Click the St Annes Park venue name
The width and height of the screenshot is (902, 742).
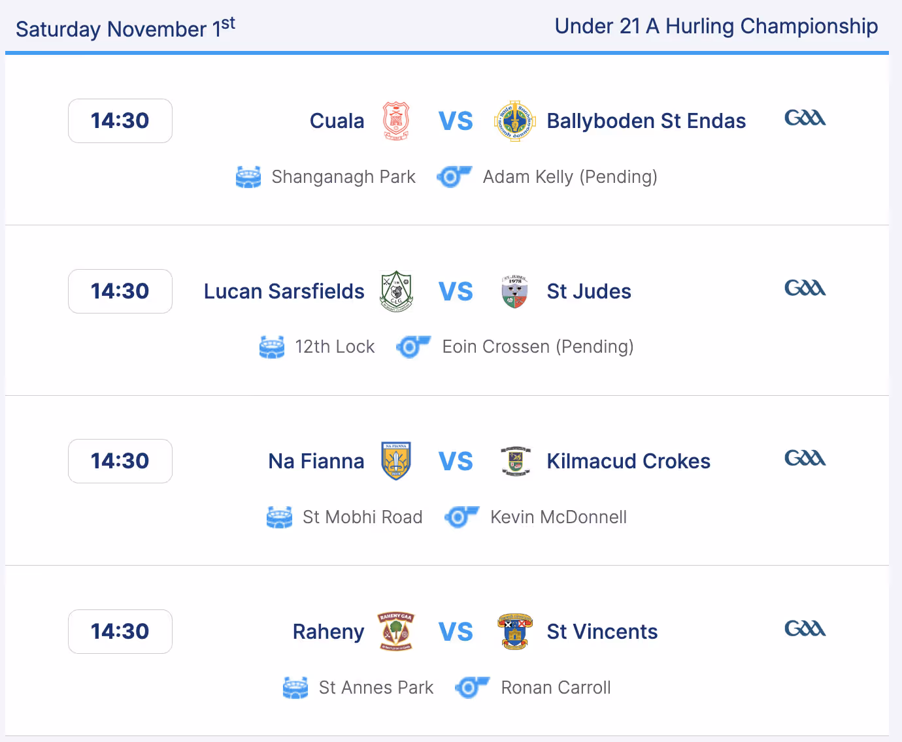point(376,688)
